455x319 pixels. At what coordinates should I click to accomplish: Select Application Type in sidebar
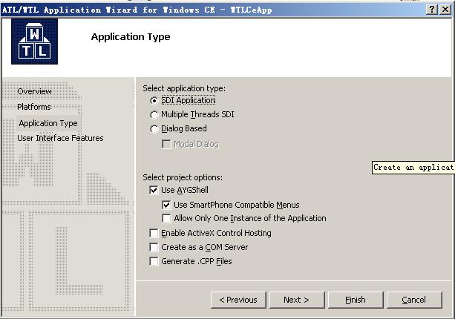tap(48, 123)
